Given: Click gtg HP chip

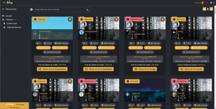Looking at the screenshot, I should 153,48.
